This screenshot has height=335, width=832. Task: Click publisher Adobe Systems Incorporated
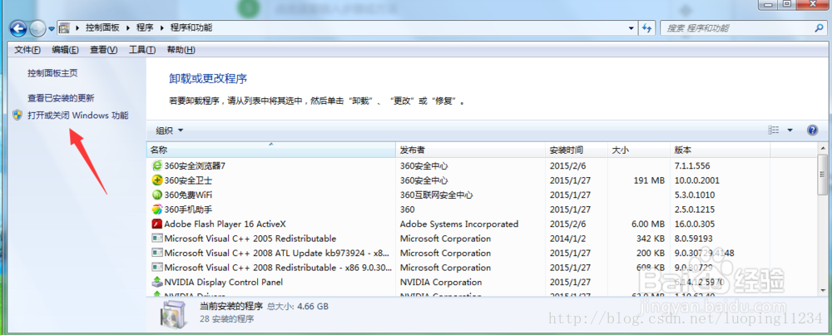point(459,224)
